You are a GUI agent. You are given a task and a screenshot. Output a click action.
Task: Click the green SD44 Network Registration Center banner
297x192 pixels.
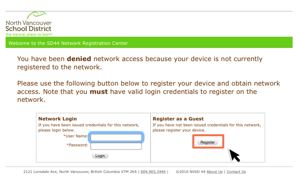tap(148, 43)
